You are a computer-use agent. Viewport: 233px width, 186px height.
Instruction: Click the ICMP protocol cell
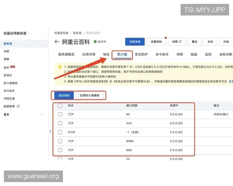point(71,132)
